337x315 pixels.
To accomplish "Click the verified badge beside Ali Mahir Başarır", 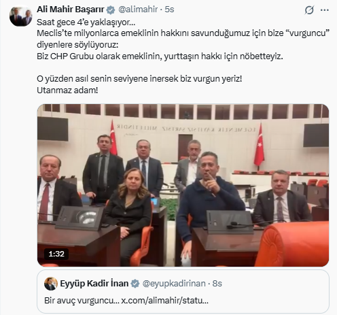I will tap(111, 10).
